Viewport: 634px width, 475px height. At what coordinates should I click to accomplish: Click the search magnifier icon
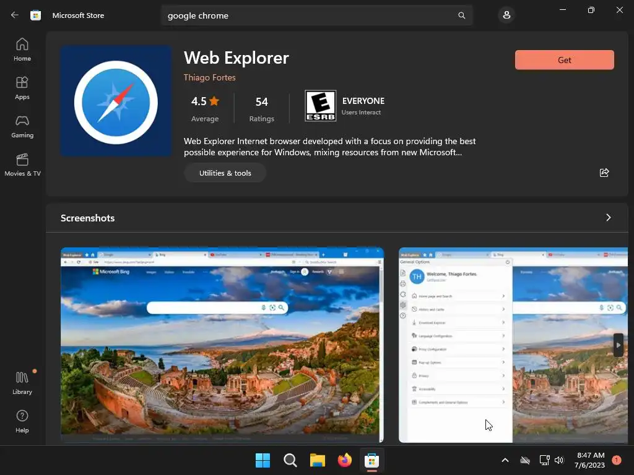click(461, 15)
